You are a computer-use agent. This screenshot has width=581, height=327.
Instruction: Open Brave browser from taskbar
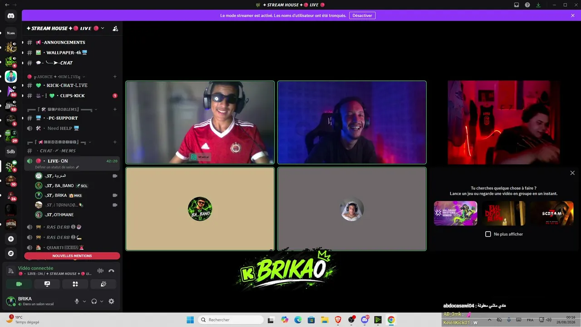338,320
